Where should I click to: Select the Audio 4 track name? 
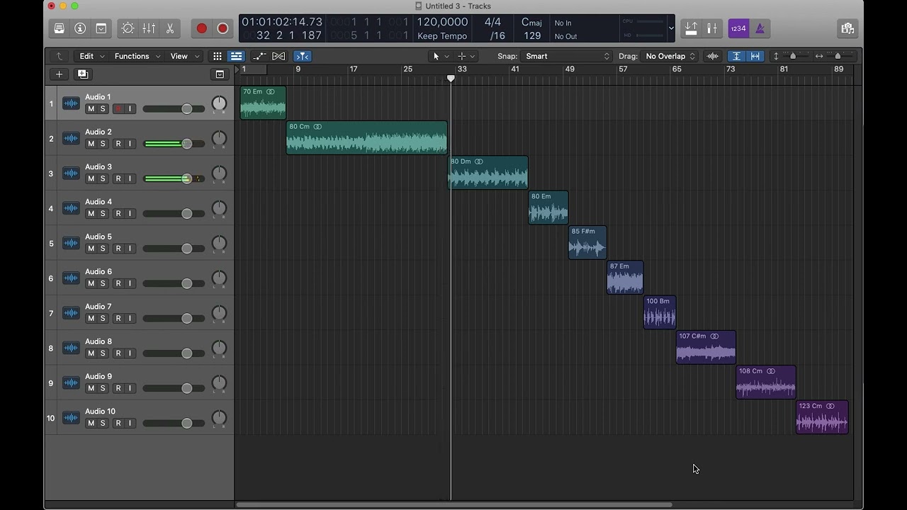[x=98, y=202]
